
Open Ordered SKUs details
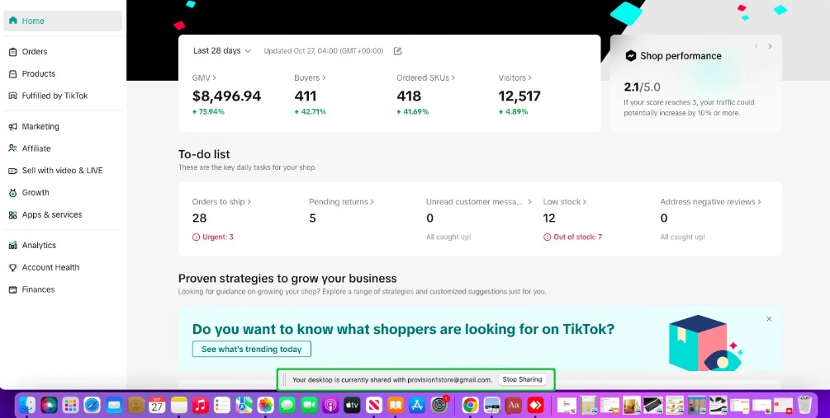(x=426, y=77)
